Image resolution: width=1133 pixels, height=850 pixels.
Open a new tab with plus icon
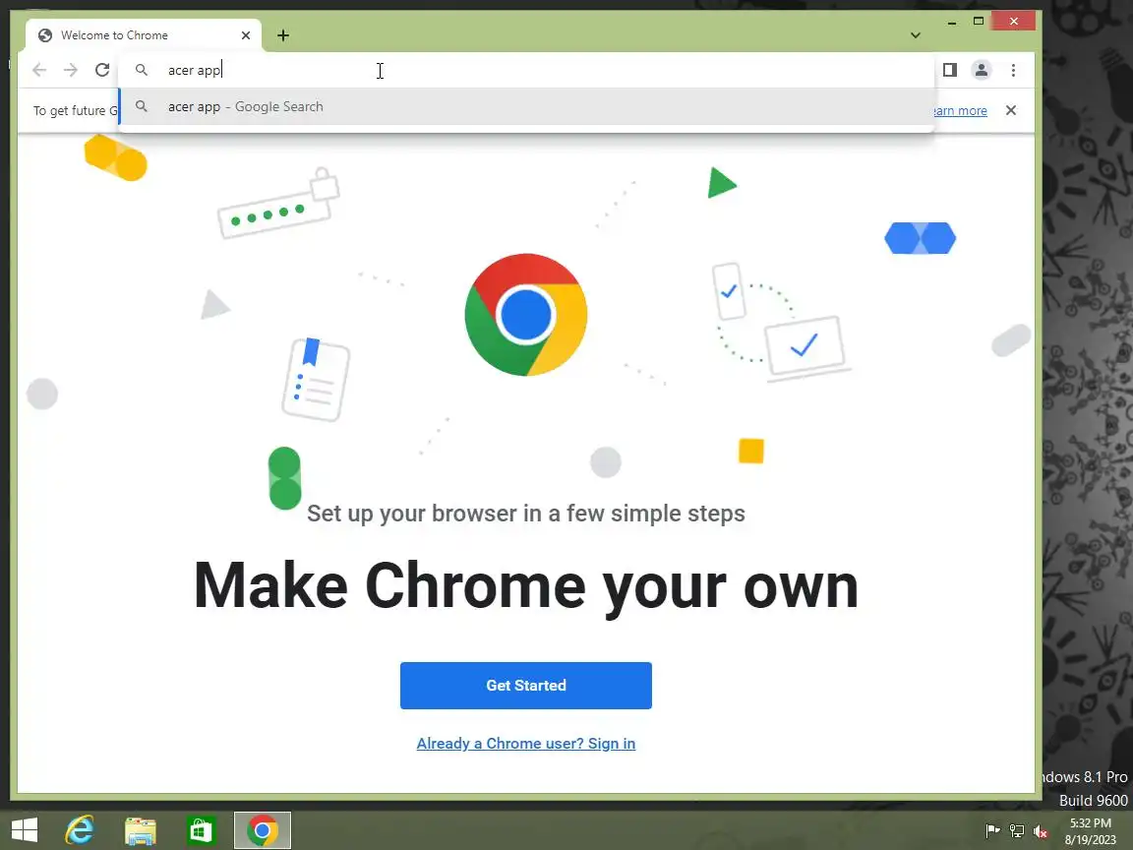click(x=283, y=35)
